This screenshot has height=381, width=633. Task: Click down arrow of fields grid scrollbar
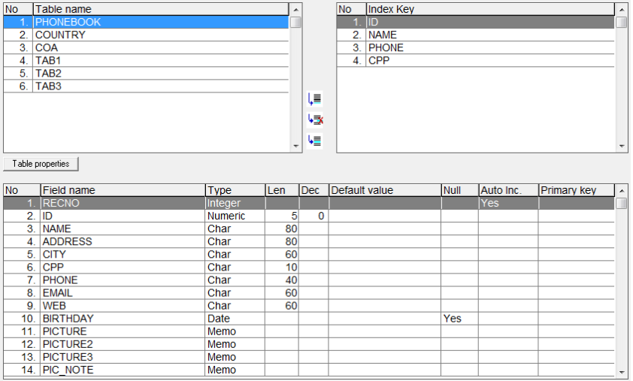[x=622, y=372]
